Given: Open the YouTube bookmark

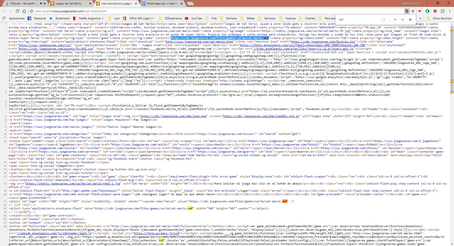Looking at the screenshot, I should (194, 18).
